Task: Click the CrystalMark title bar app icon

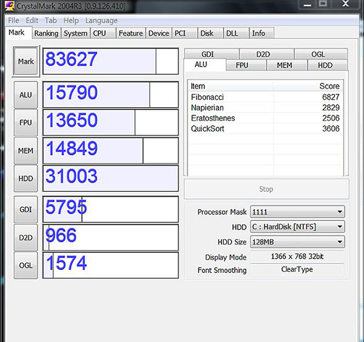Action: pos(9,5)
